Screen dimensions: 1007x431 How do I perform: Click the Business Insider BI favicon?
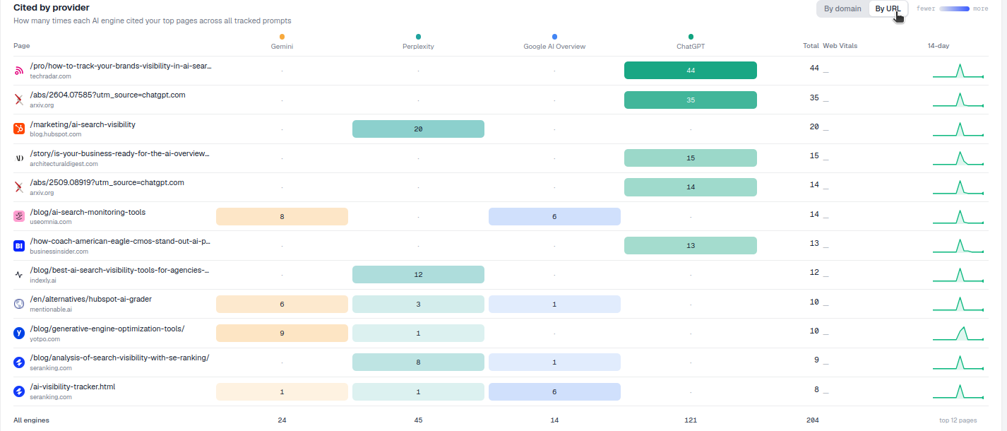click(19, 245)
